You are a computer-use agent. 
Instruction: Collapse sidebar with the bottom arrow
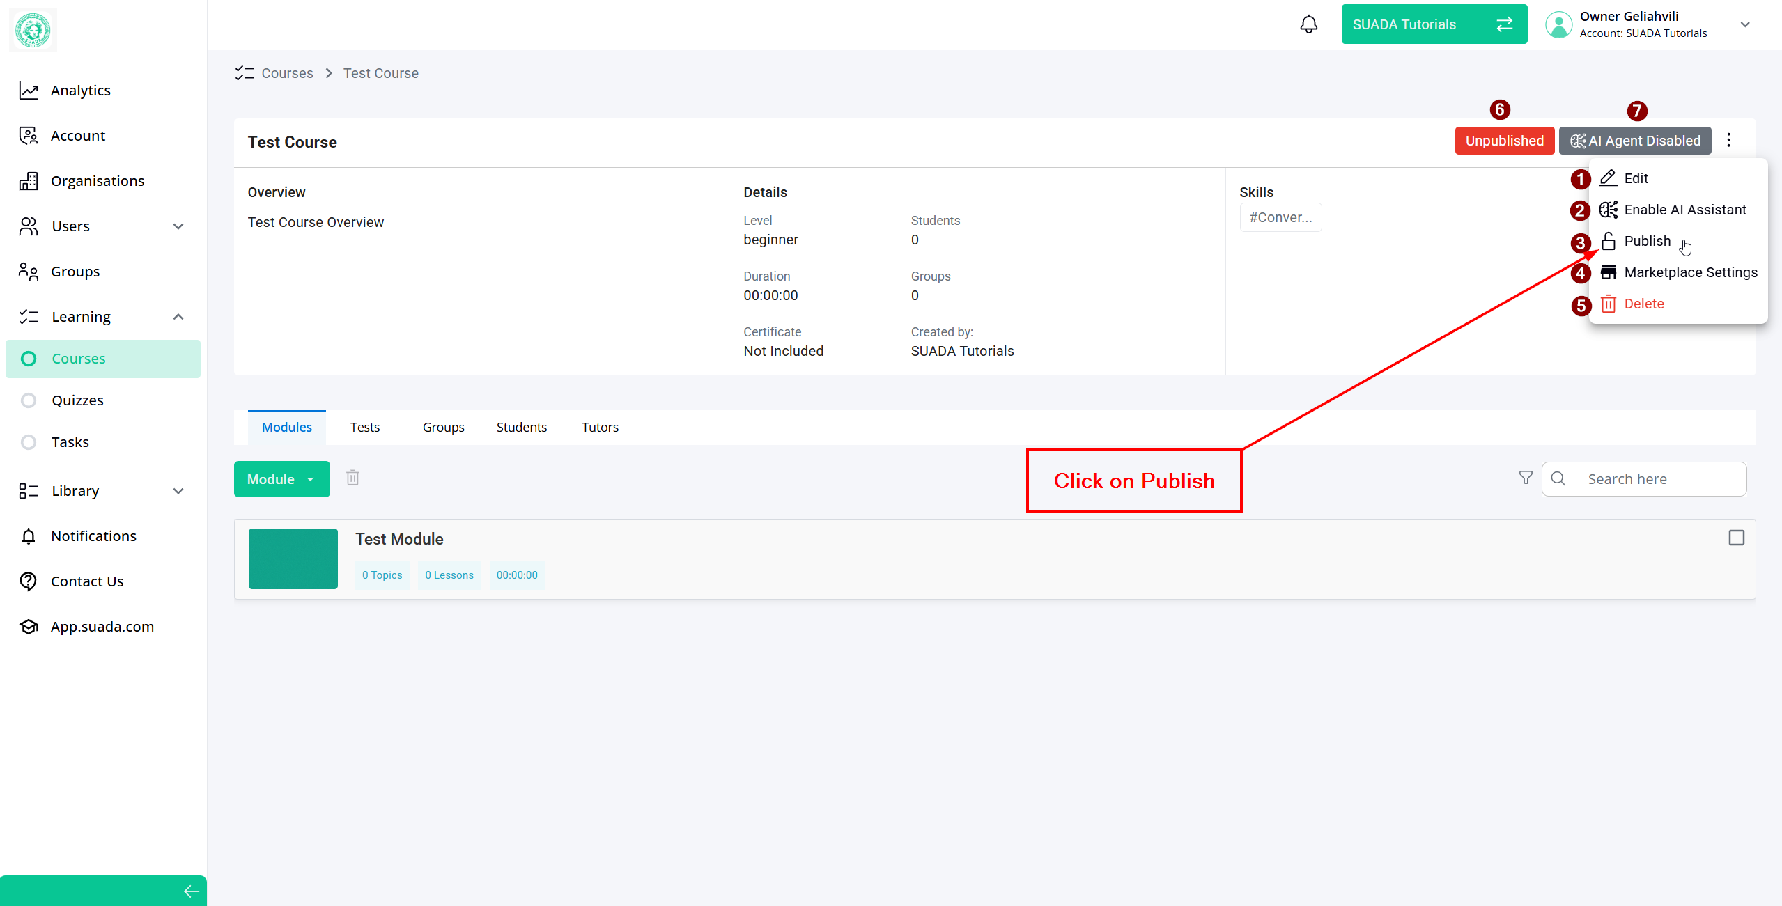[191, 891]
